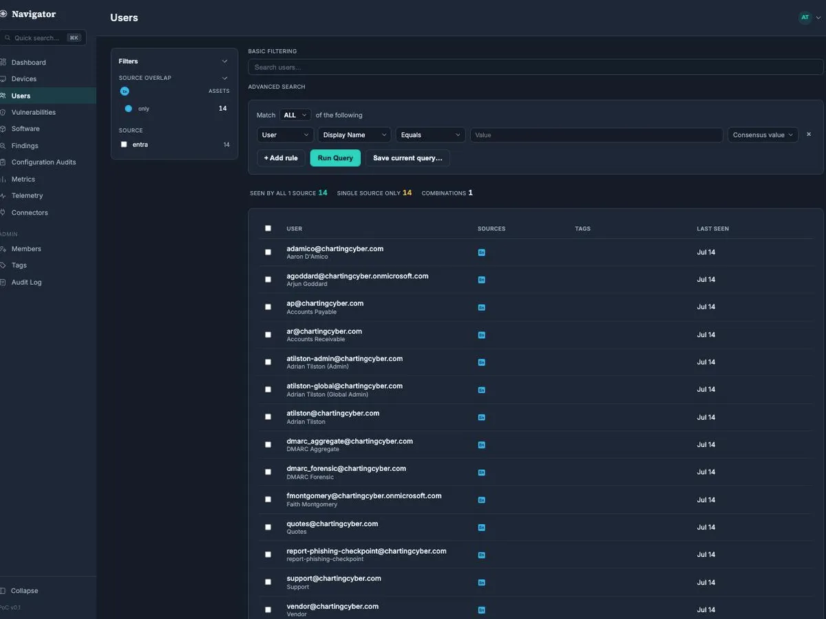Remove the rule with the X icon
Viewport: 826px width, 619px height.
[x=809, y=135]
